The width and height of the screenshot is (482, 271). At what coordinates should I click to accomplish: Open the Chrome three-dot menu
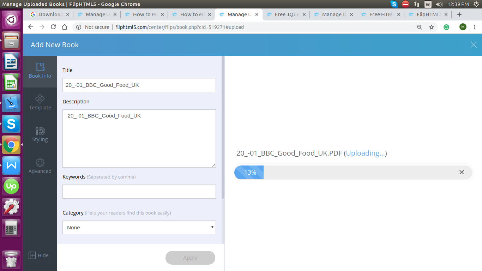click(475, 27)
